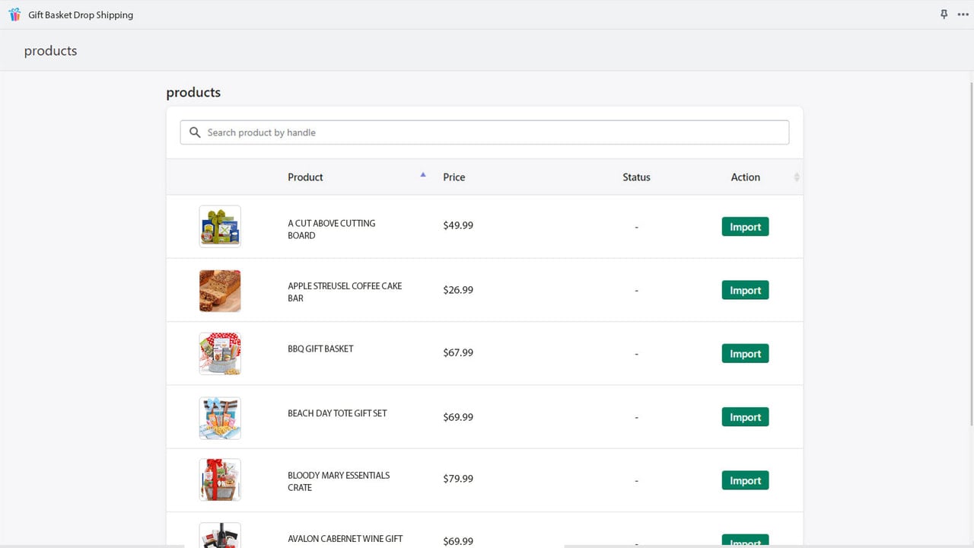Open Bloody Mary Essentials Crate thumbnail
974x548 pixels.
point(220,479)
